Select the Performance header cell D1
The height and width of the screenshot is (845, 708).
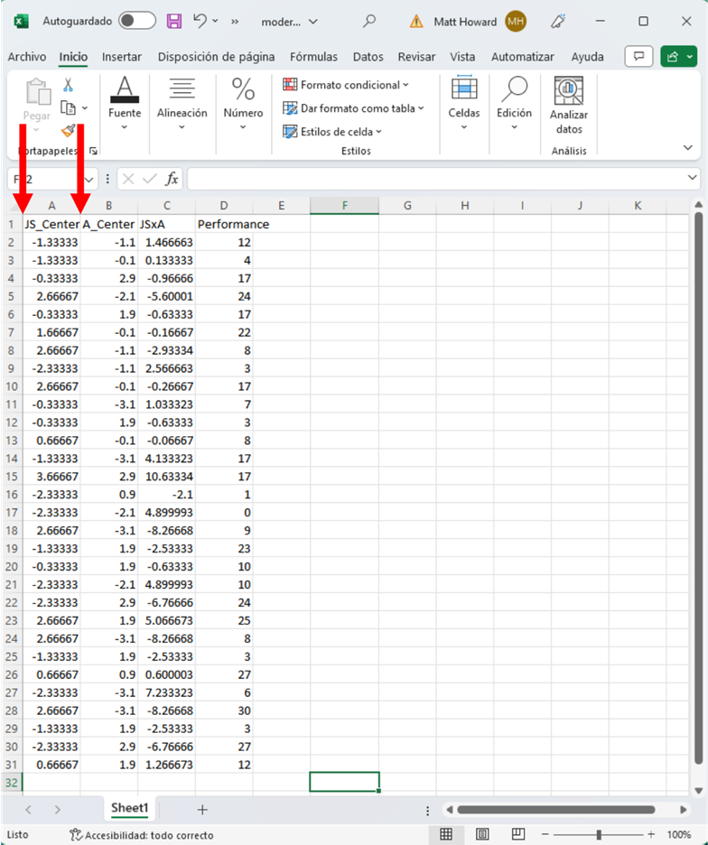coord(224,224)
